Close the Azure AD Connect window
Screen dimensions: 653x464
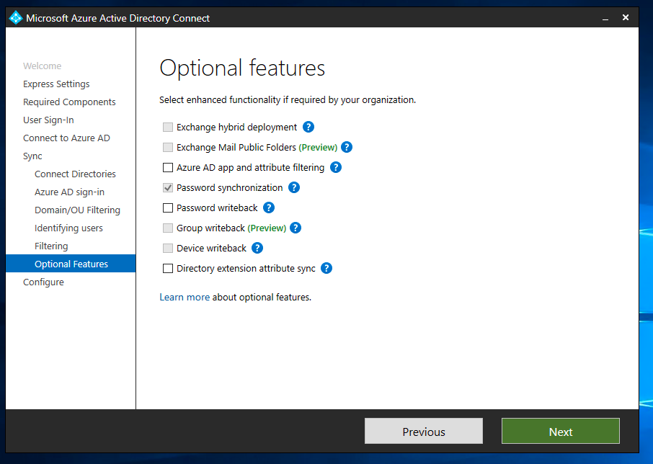(626, 17)
